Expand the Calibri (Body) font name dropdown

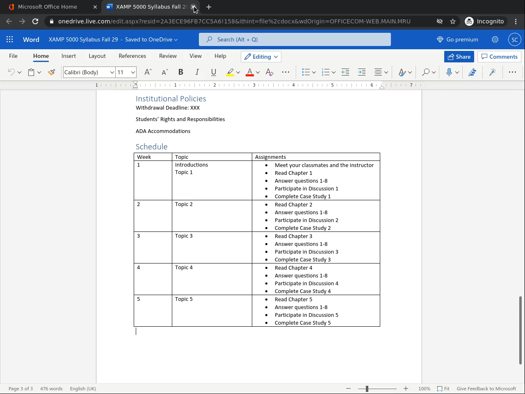(x=112, y=72)
